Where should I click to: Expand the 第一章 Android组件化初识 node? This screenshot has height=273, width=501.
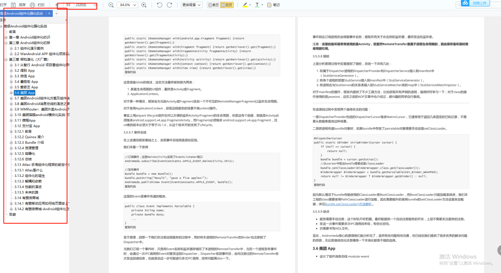(x=6, y=37)
